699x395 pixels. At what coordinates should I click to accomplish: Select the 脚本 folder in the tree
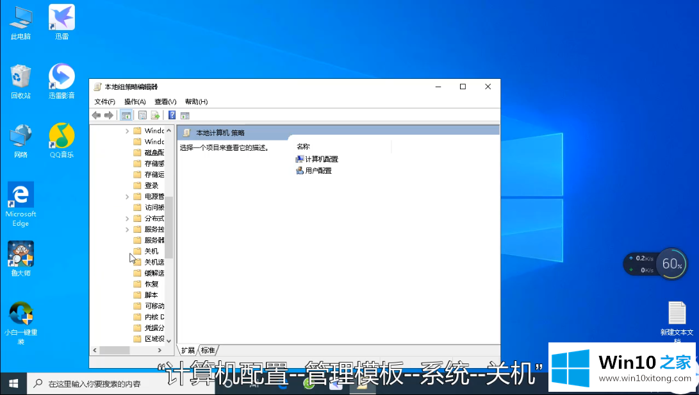[146, 295]
